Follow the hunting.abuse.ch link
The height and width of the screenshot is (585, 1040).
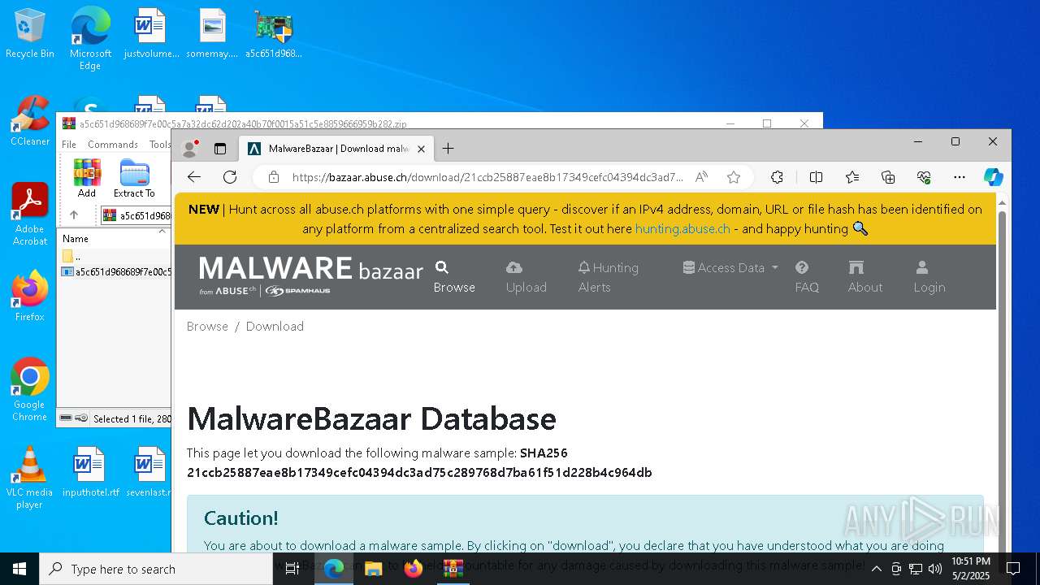point(682,229)
